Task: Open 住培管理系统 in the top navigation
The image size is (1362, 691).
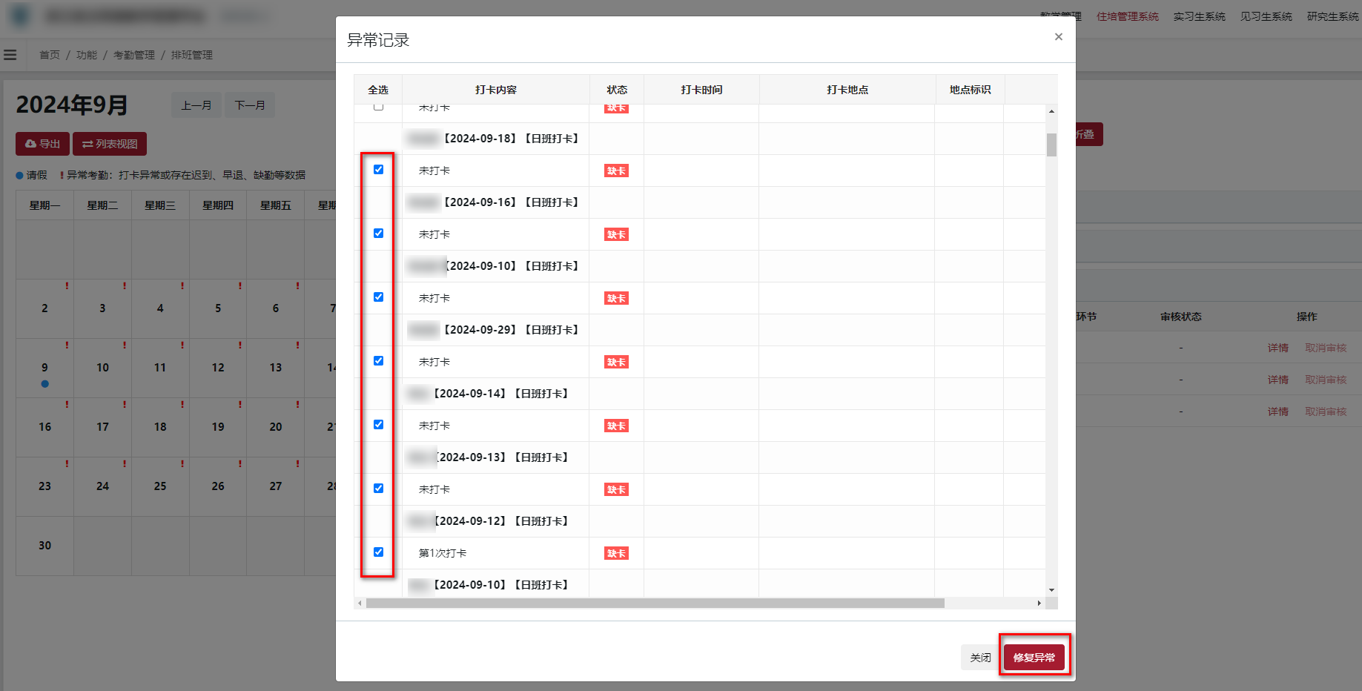Action: tap(1127, 16)
